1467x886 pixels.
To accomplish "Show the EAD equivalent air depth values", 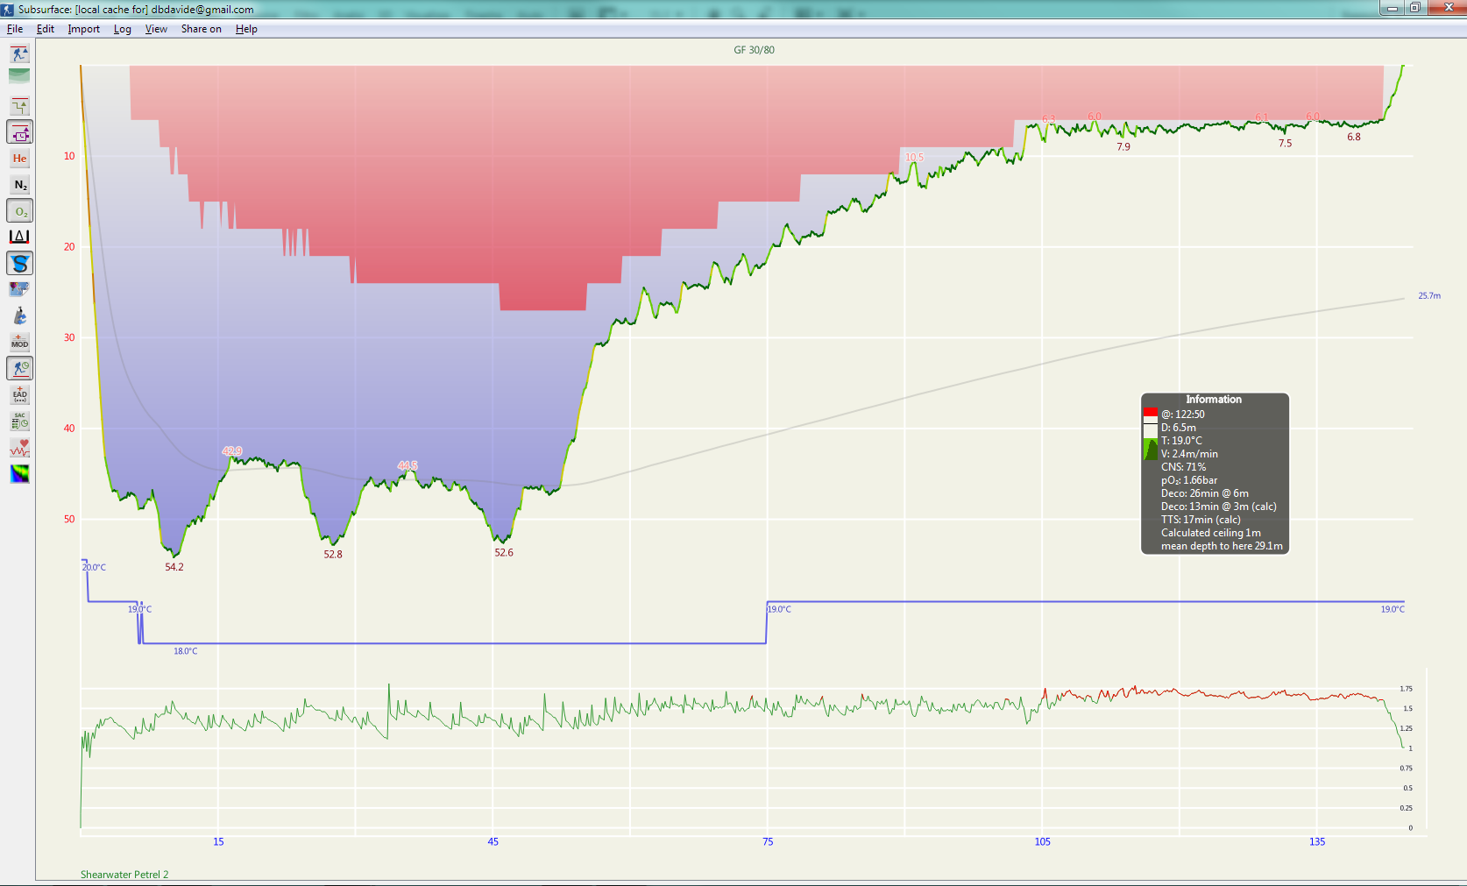I will [19, 394].
